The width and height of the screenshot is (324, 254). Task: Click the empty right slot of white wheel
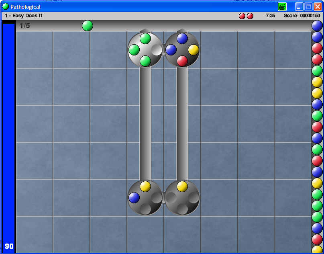[157, 50]
